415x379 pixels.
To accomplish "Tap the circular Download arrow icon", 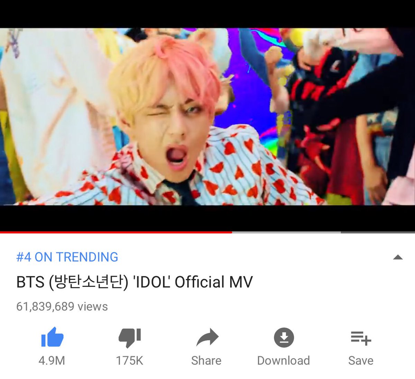I will 284,337.
